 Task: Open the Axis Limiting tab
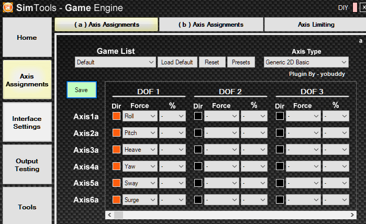[316, 25]
